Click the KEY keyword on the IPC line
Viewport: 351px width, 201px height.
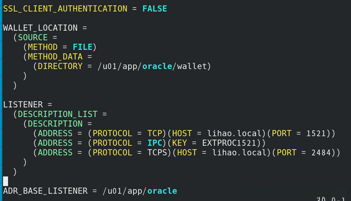(179, 143)
